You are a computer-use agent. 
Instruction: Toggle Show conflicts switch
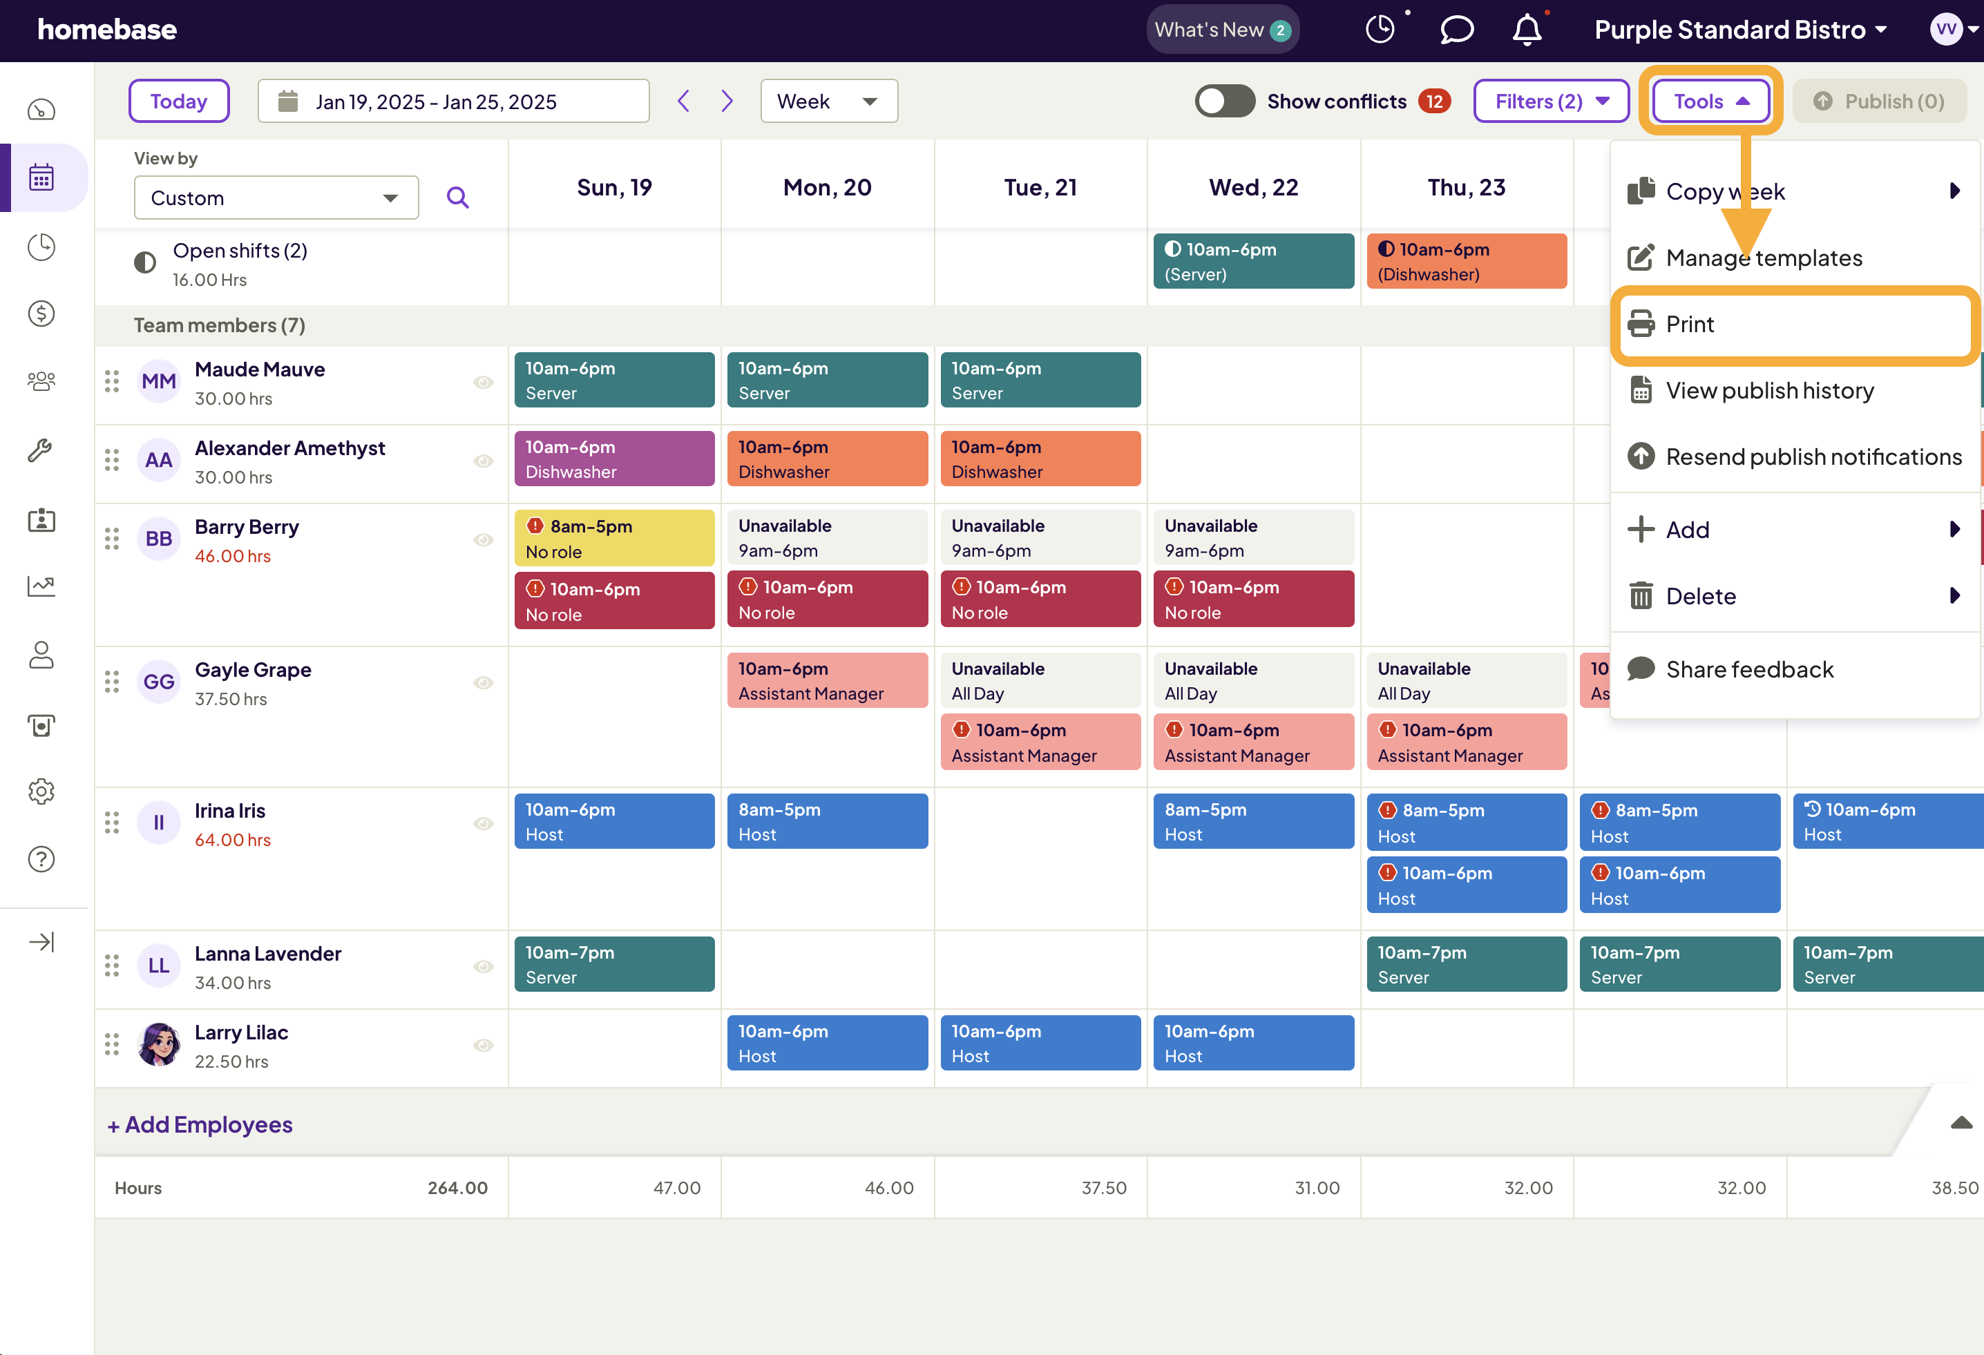[1224, 101]
